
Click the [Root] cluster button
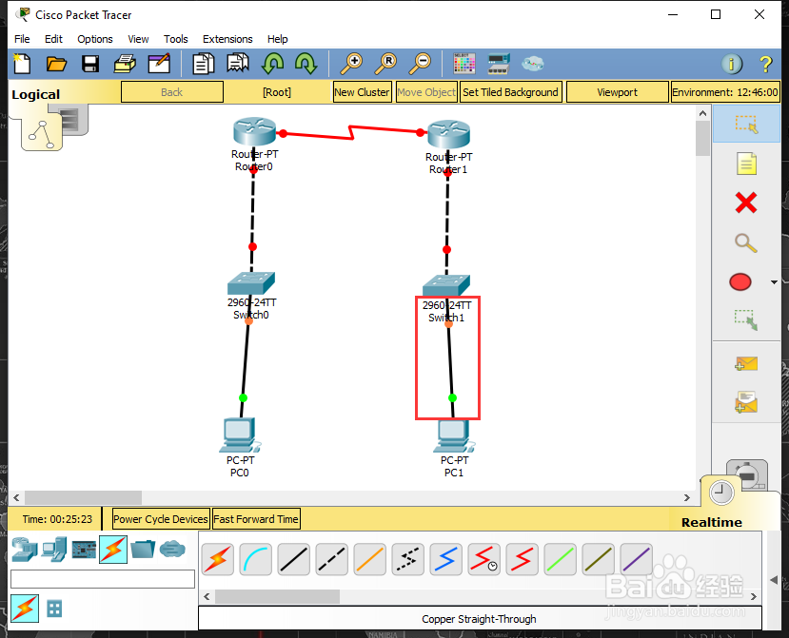(x=277, y=92)
